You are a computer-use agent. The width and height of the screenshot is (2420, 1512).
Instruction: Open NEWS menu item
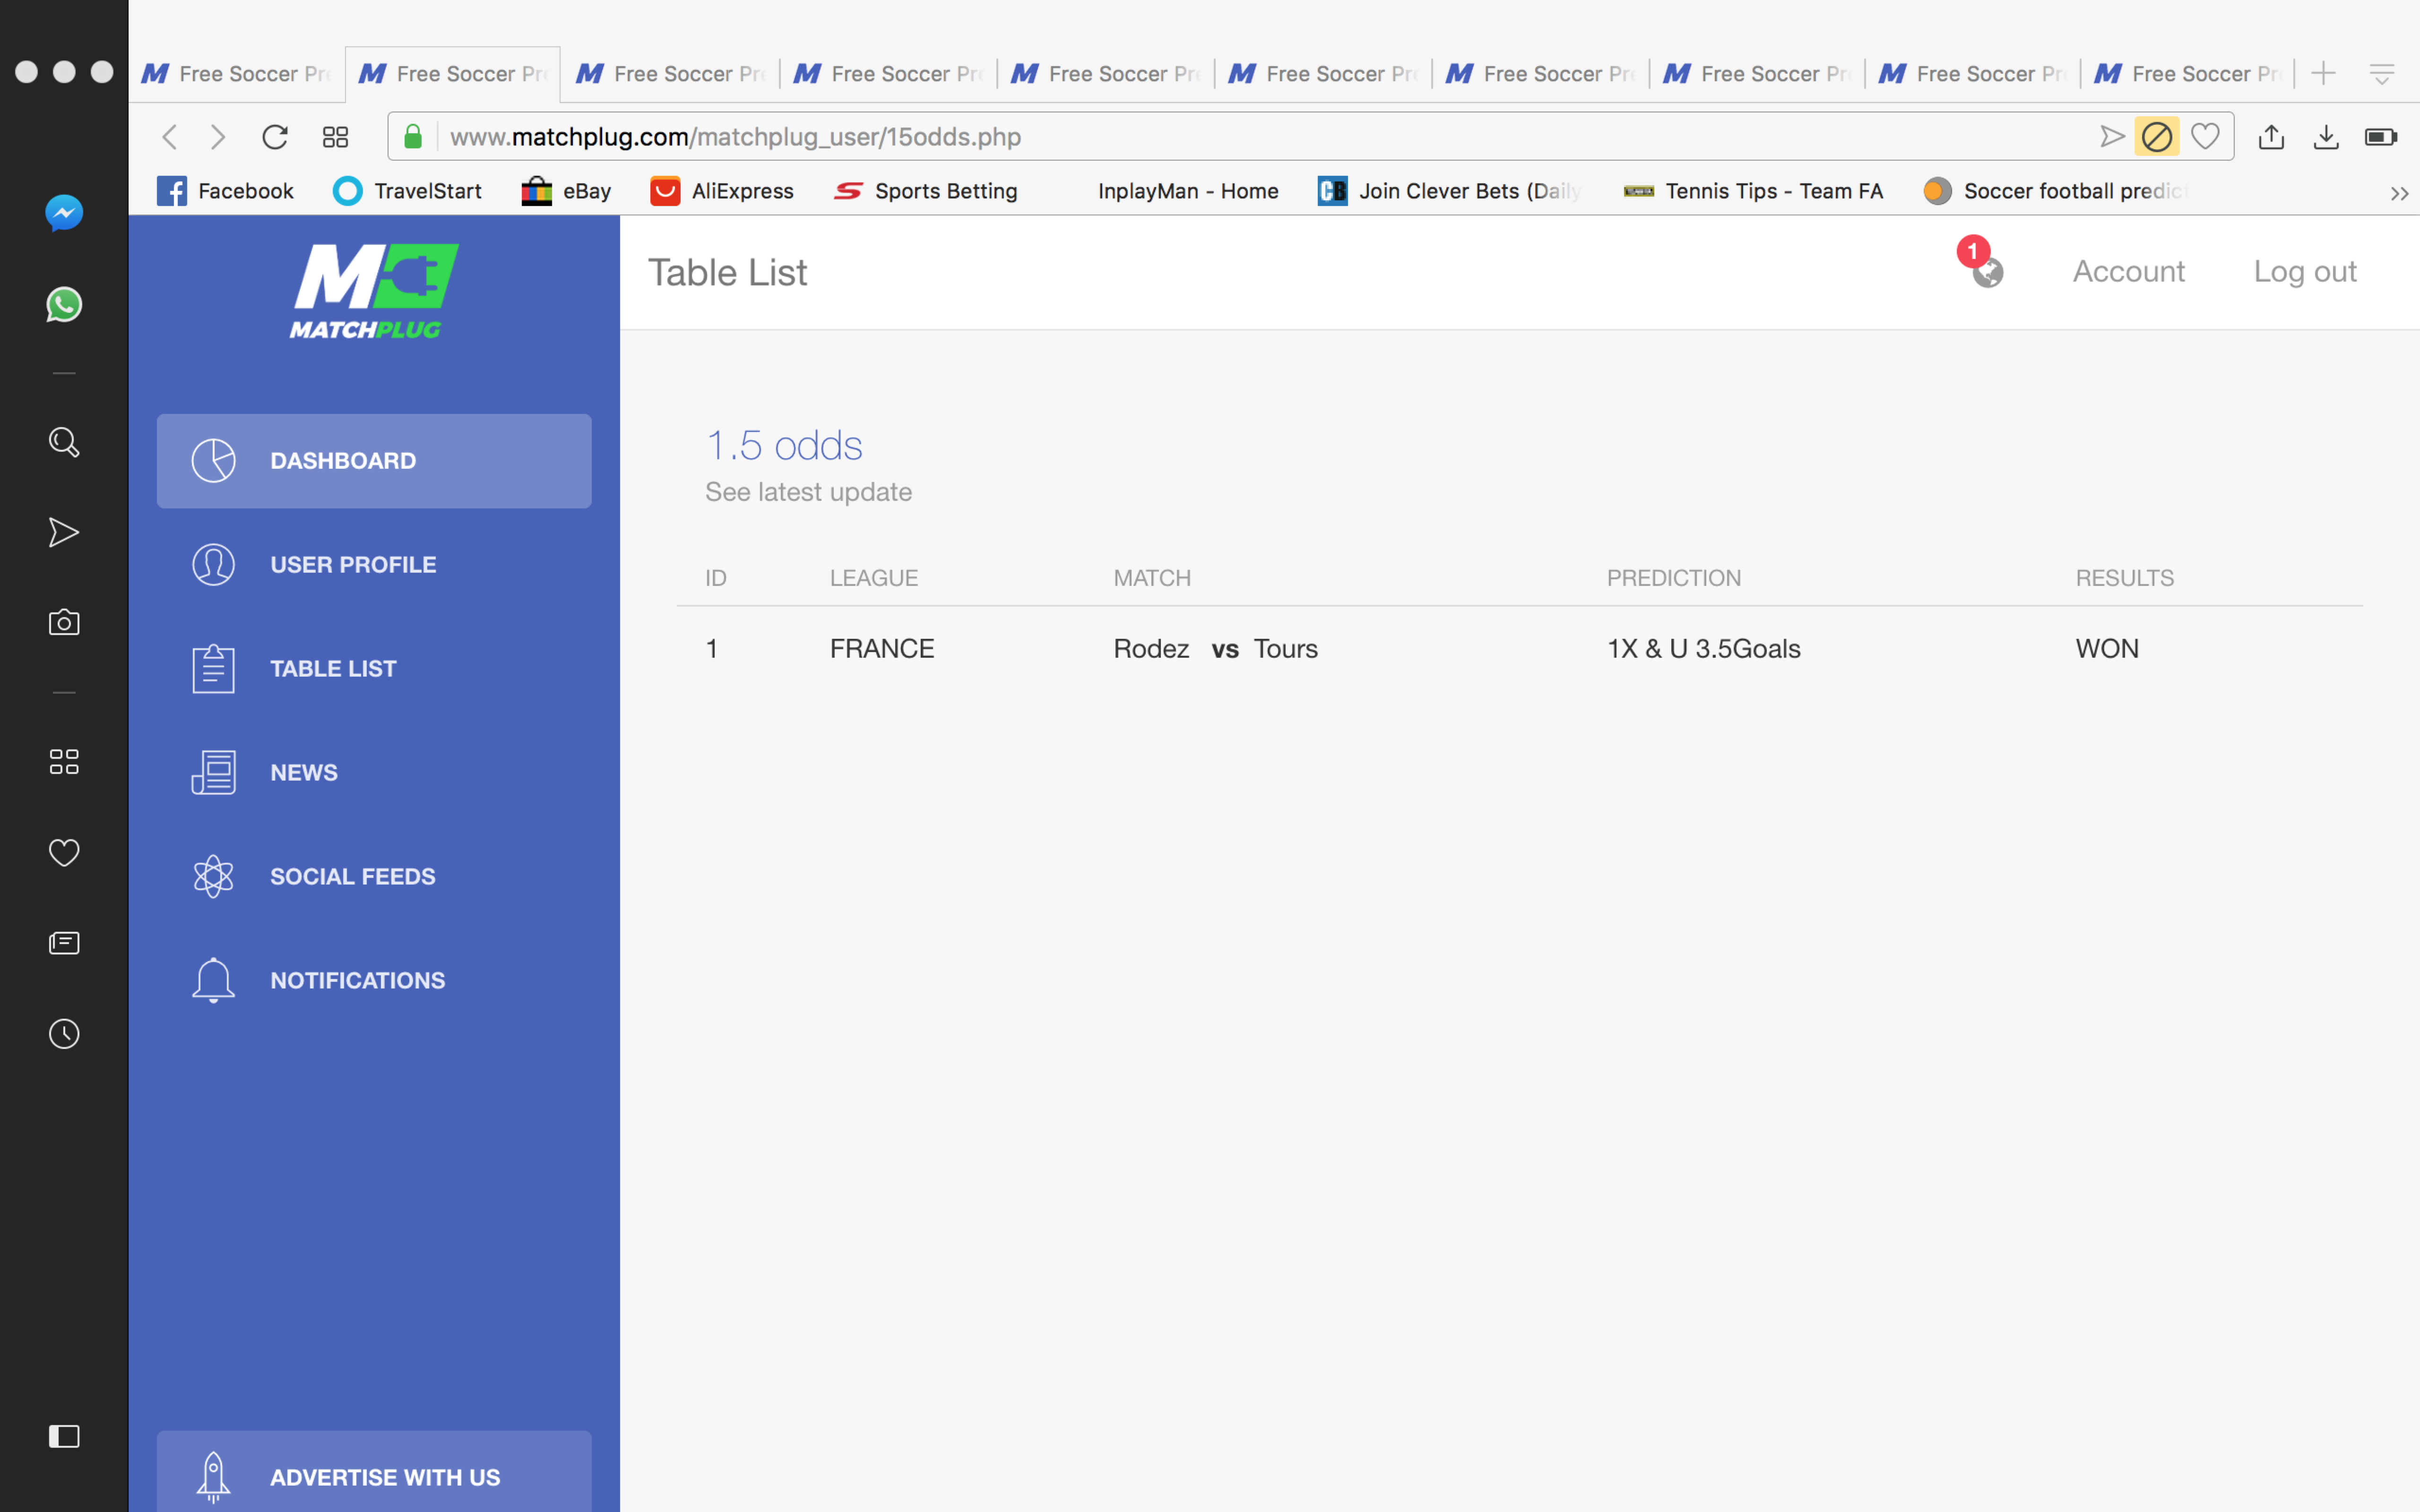tap(374, 773)
